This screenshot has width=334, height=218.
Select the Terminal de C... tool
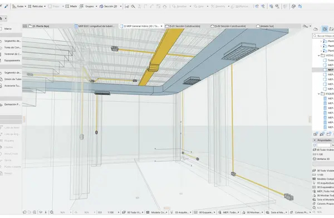11,54
